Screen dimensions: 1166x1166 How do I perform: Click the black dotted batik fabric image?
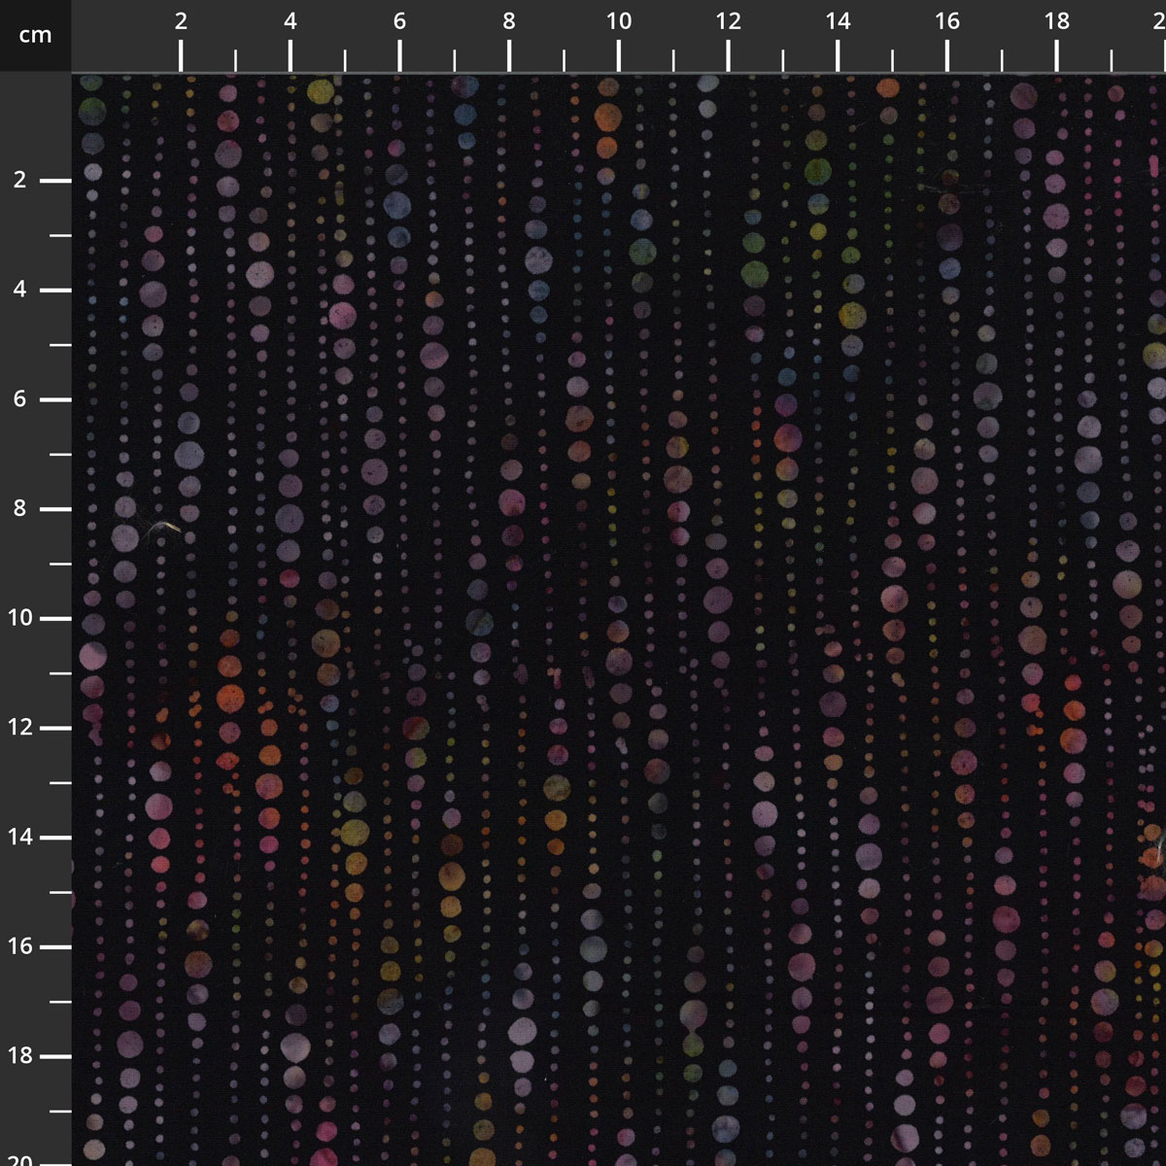(x=619, y=619)
